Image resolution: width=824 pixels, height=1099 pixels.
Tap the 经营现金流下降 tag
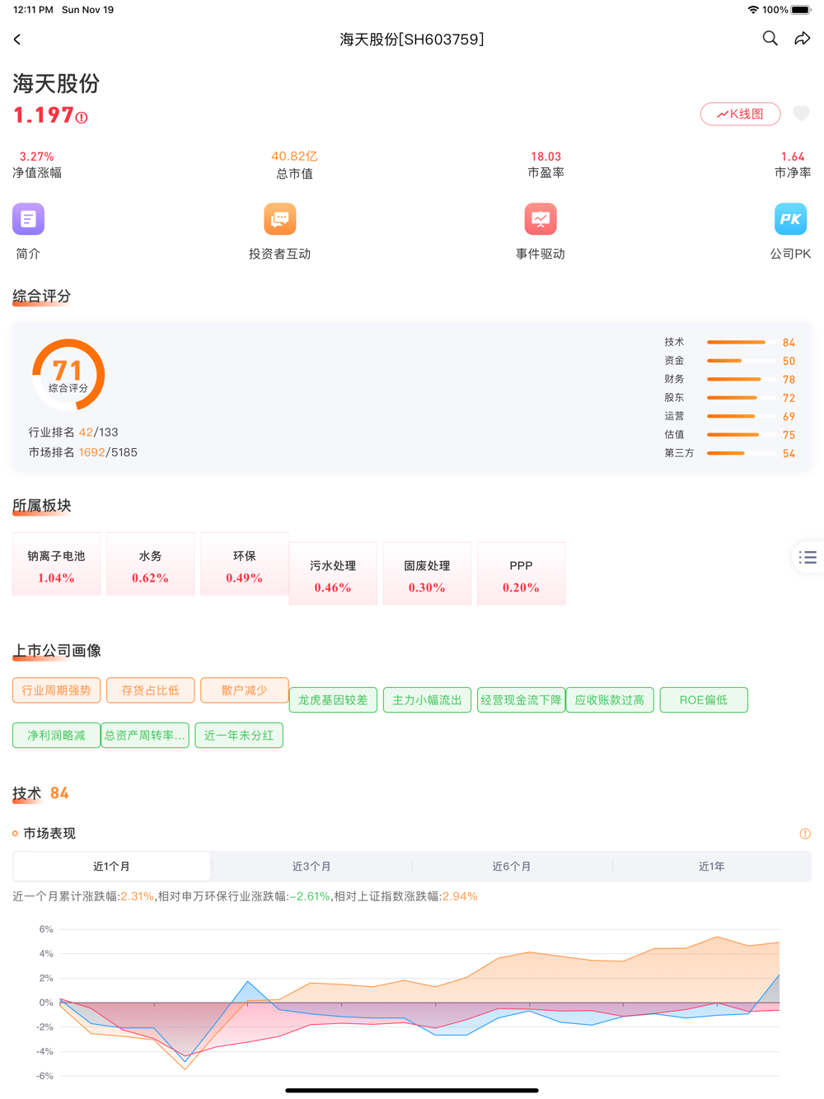[x=521, y=700]
